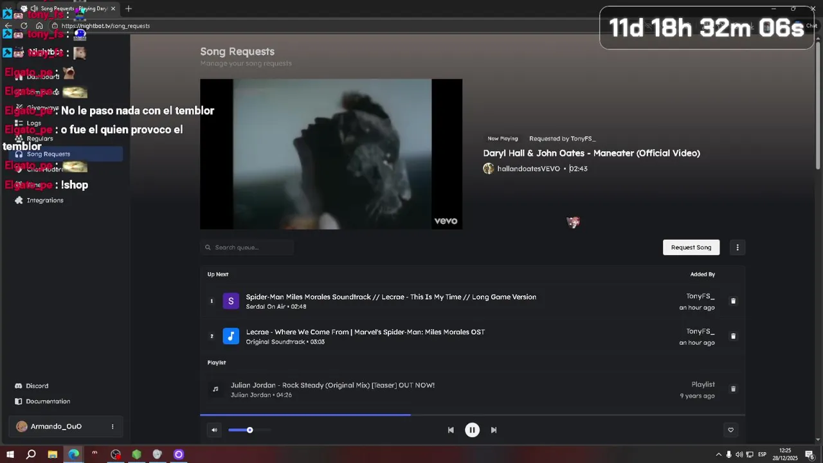Click the tab audio playing speaker icon
This screenshot has width=823, height=463.
tap(34, 8)
